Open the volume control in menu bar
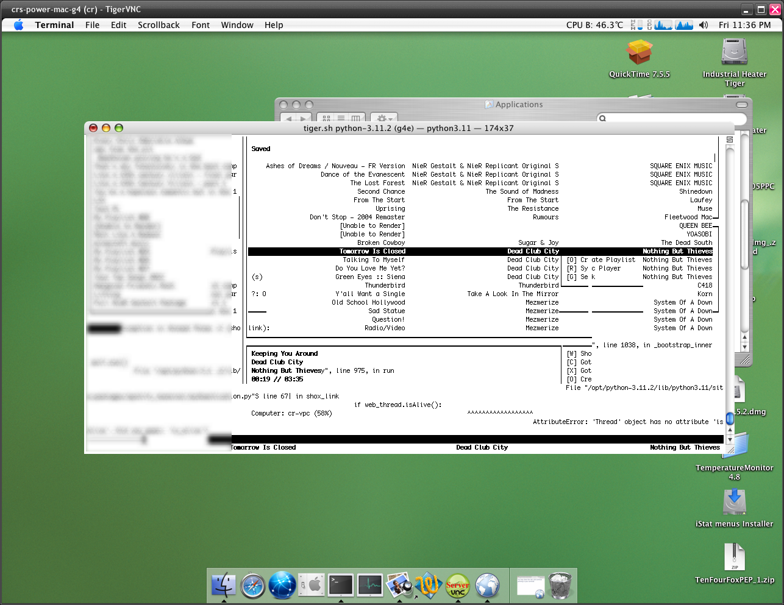Viewport: 784px width, 605px height. pos(704,25)
